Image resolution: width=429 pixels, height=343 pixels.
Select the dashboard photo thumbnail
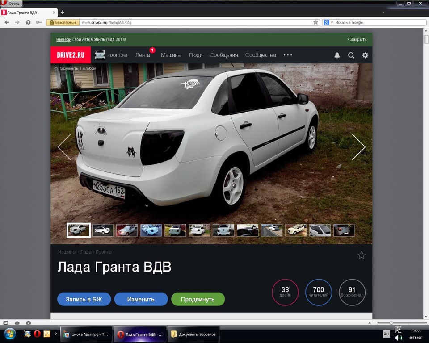pyautogui.click(x=248, y=230)
